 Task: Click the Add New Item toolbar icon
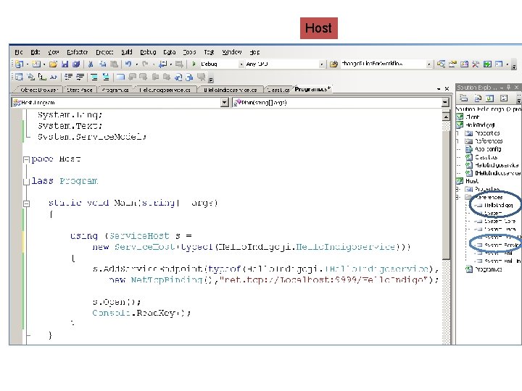click(36, 64)
